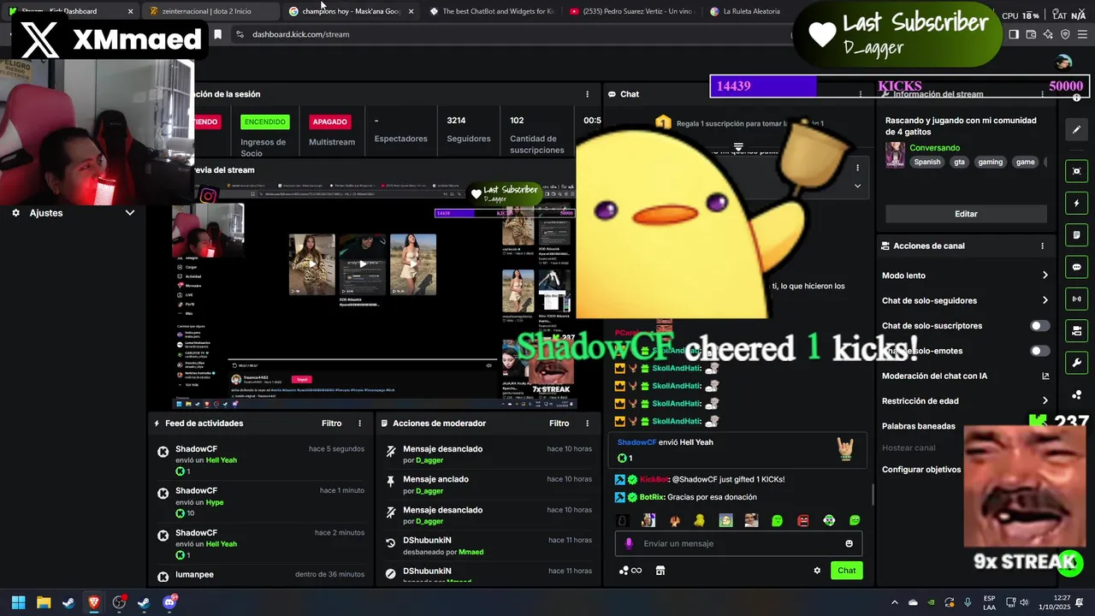Viewport: 1095px width, 616px height.
Task: Open File Explorer from the taskbar
Action: point(44,602)
